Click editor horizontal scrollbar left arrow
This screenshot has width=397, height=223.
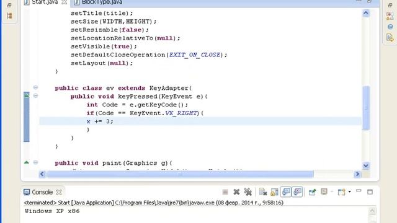tap(42, 174)
